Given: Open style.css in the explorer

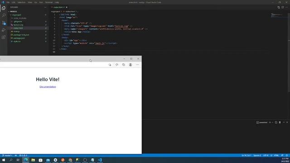Looking at the screenshot, I should pyautogui.click(x=28, y=41).
